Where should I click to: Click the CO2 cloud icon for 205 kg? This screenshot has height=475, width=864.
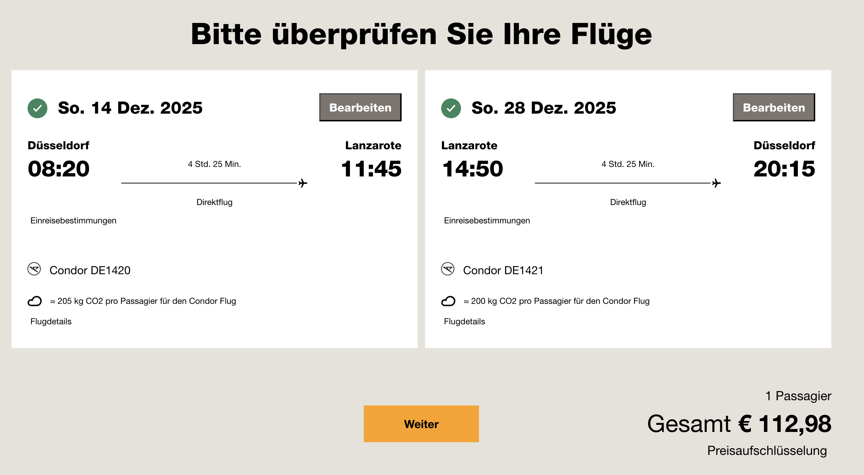35,301
